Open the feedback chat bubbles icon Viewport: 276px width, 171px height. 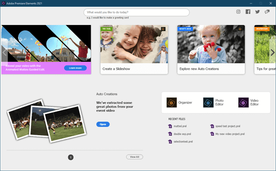click(267, 12)
